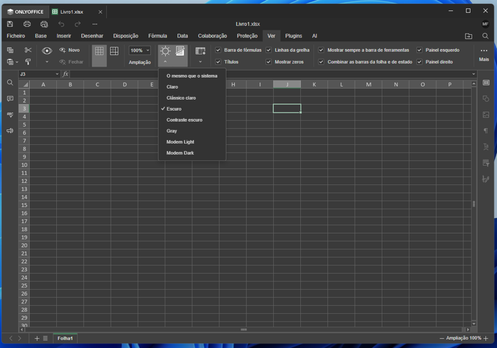This screenshot has width=497, height=348.
Task: Open the sheet list button
Action: [45, 338]
